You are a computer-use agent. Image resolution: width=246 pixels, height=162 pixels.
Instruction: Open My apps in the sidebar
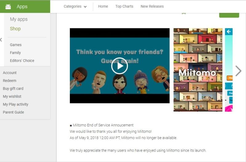point(19,19)
